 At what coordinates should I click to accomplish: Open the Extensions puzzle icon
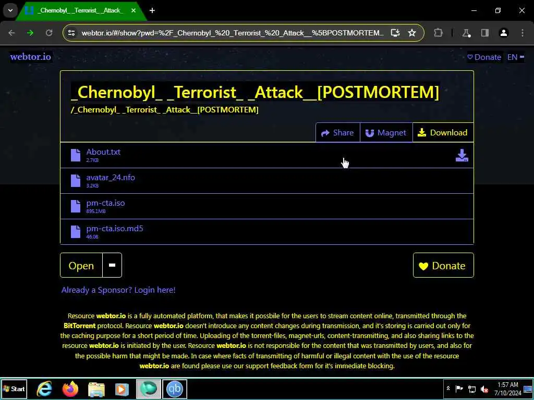(438, 33)
